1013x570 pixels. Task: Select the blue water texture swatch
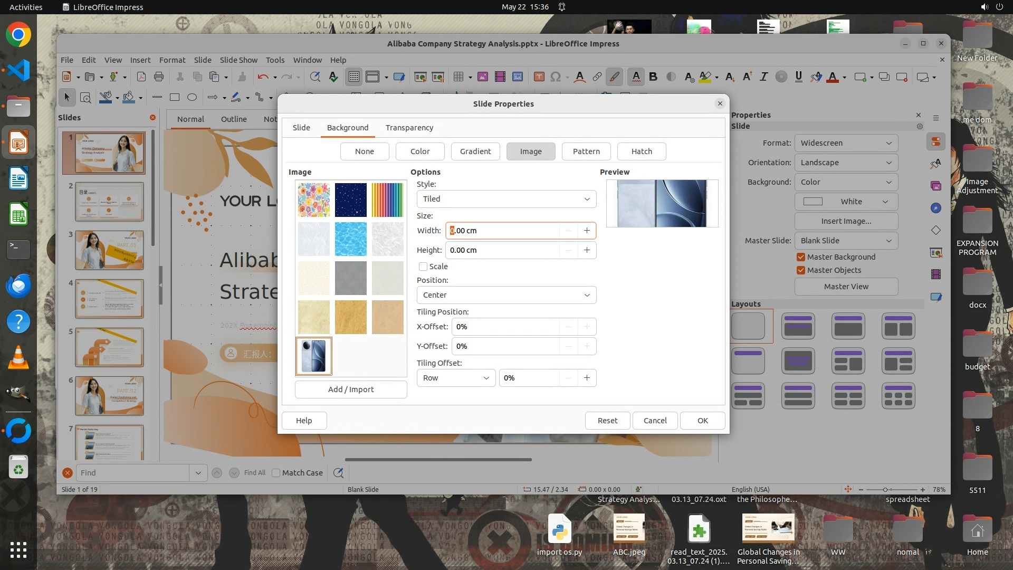click(350, 239)
